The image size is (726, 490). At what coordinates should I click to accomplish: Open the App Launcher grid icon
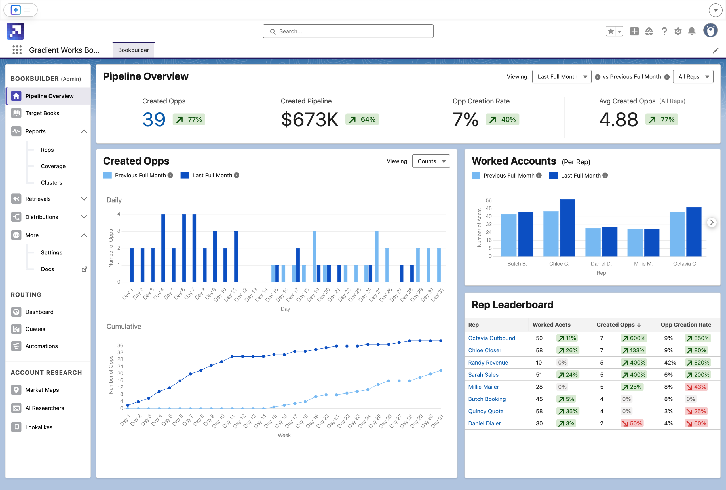coord(17,50)
